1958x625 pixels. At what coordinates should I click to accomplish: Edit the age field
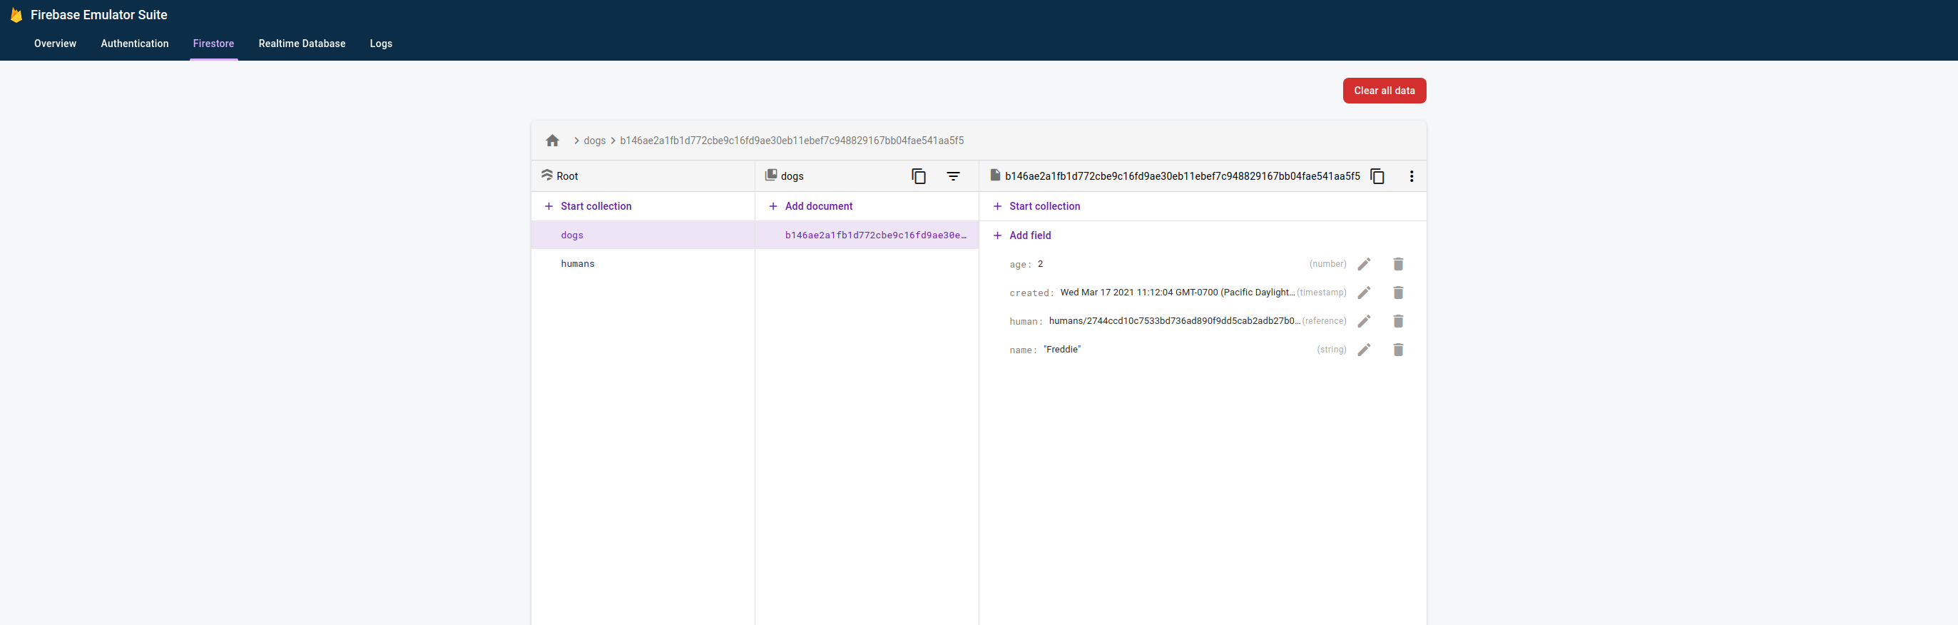1365,264
